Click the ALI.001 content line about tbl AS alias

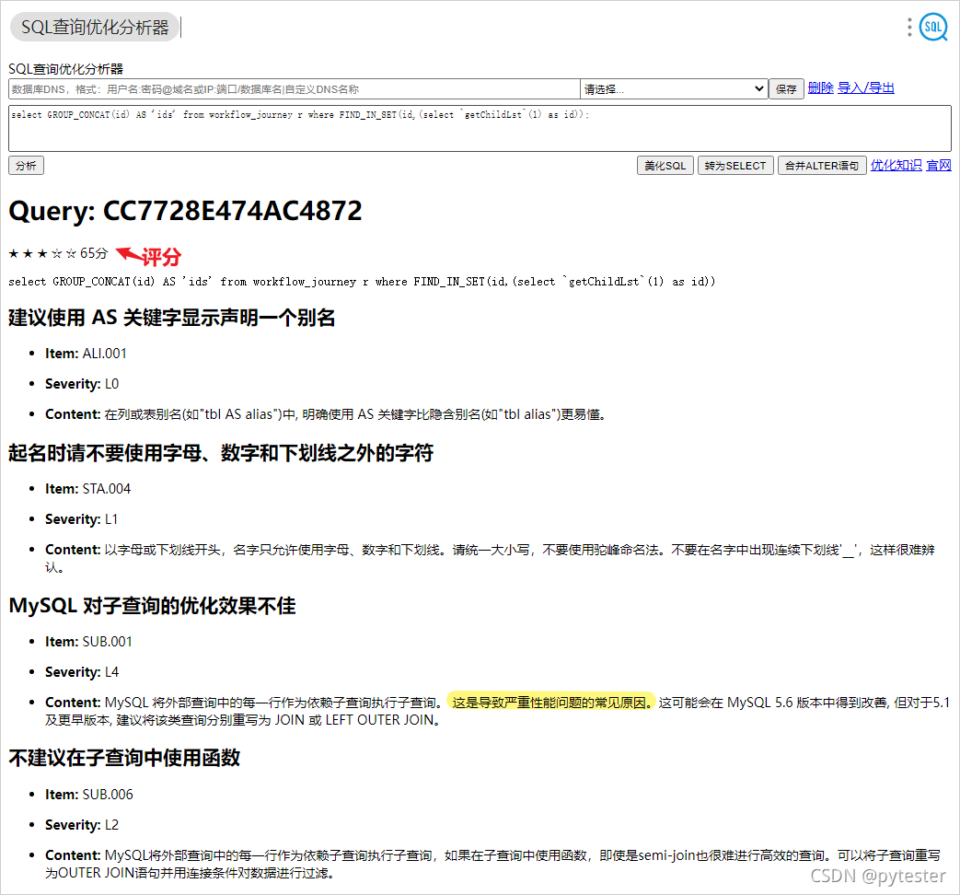coord(326,414)
